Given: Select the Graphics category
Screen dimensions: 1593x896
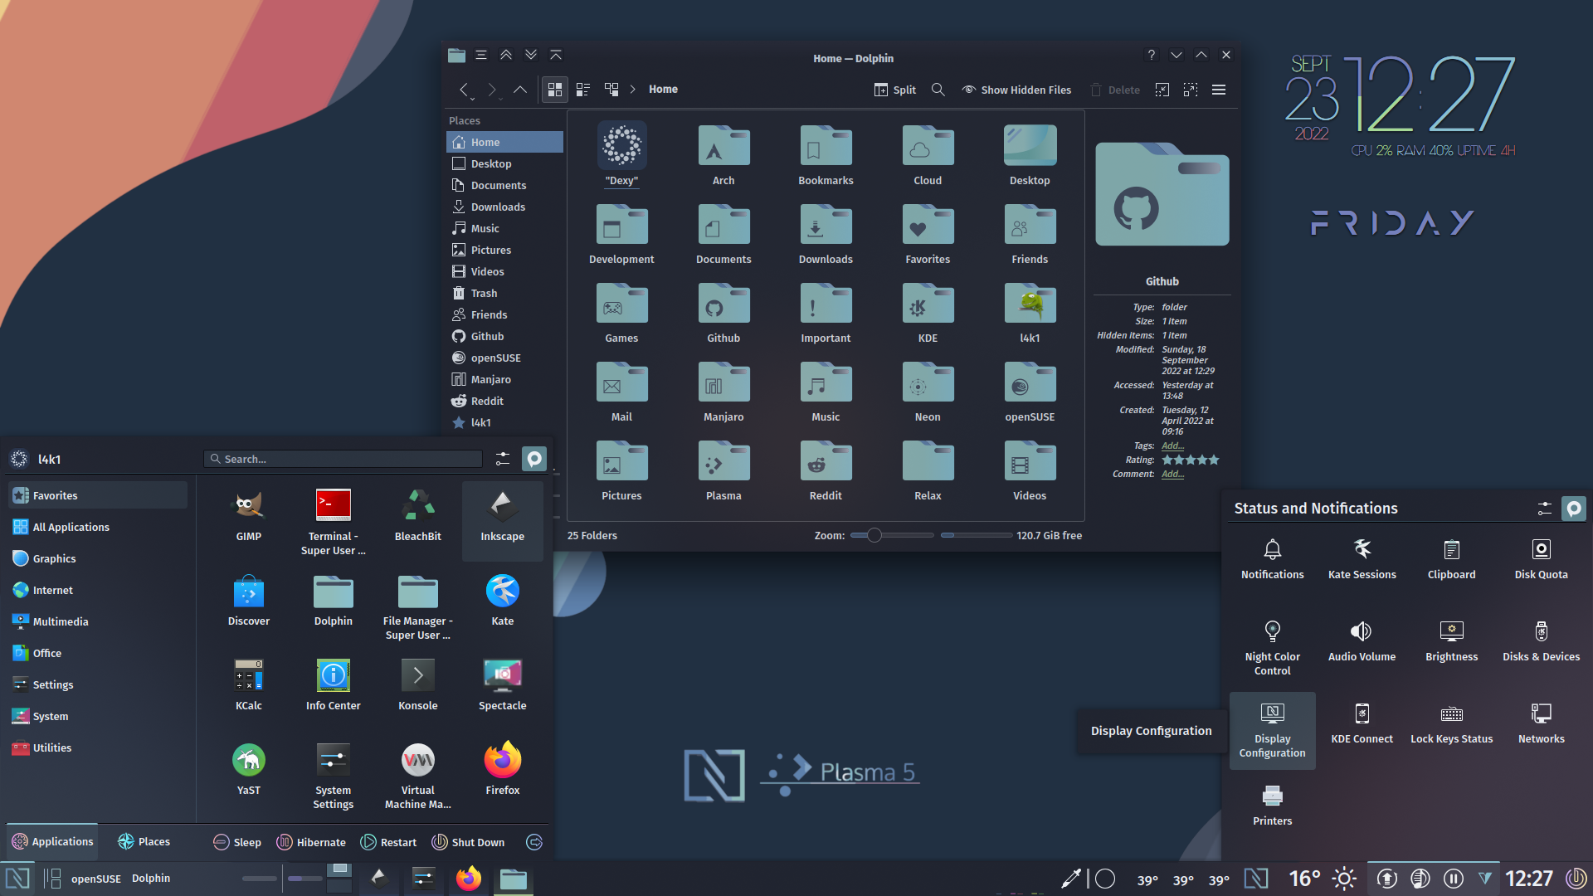Looking at the screenshot, I should pos(98,558).
